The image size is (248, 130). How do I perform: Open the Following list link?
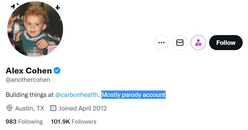pos(29,122)
